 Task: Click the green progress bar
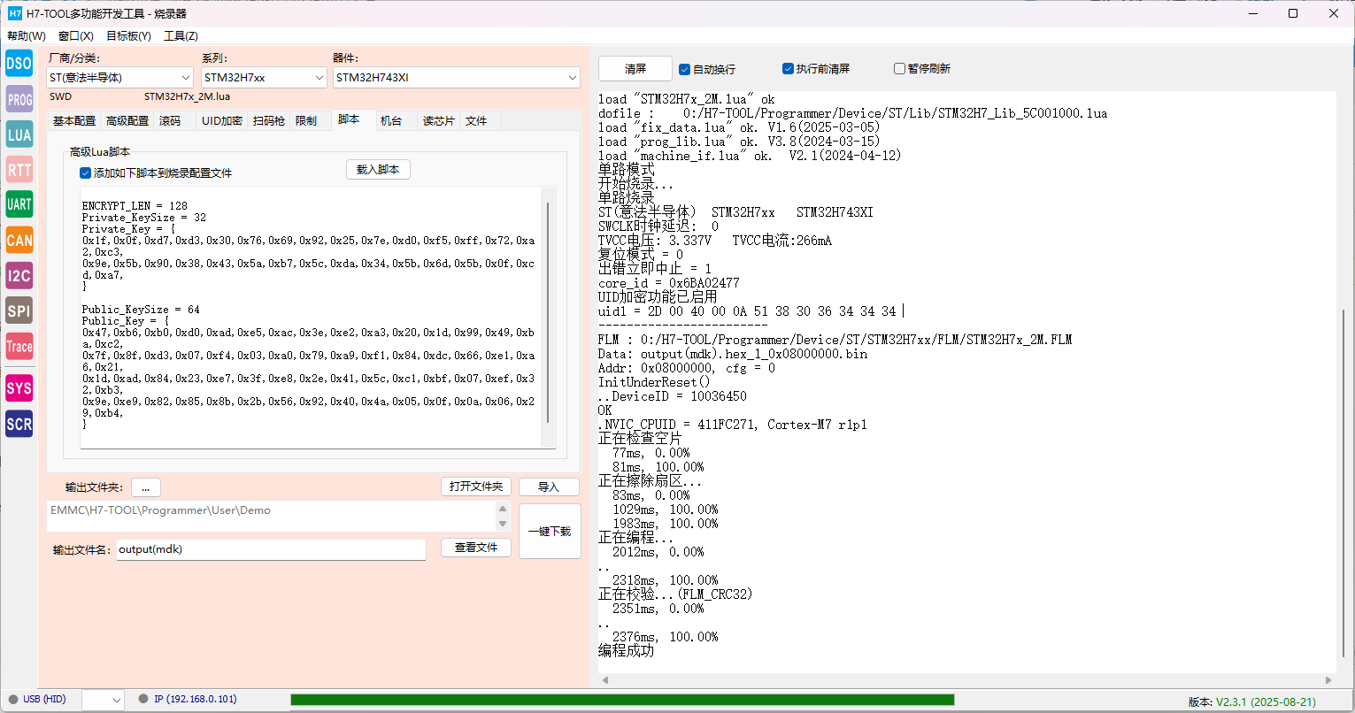621,700
